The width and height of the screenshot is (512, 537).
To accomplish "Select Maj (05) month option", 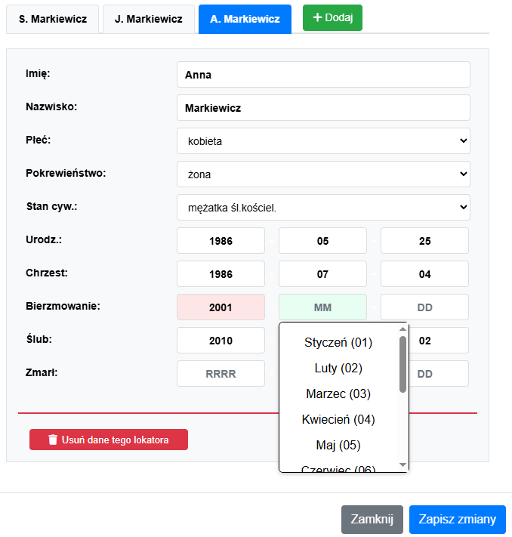I will [x=338, y=445].
